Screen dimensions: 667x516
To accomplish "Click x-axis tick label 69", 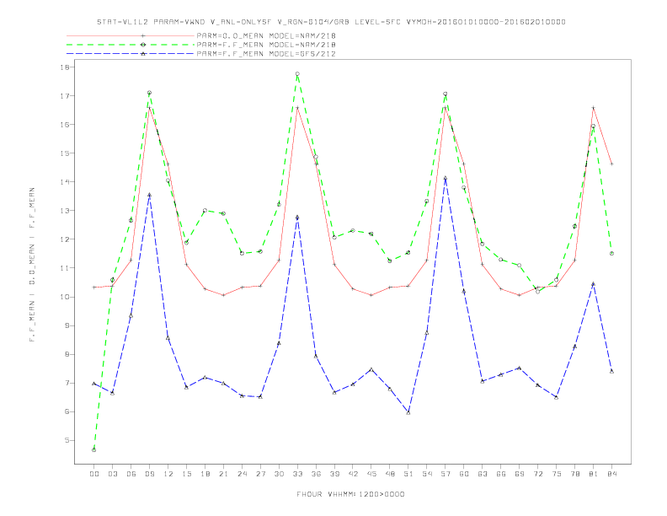I will pyautogui.click(x=520, y=474).
